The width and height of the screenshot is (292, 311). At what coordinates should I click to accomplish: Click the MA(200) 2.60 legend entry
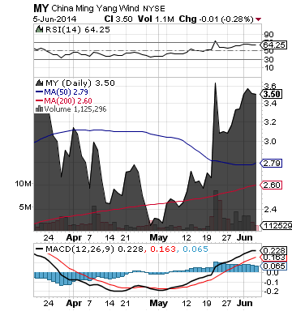point(68,101)
